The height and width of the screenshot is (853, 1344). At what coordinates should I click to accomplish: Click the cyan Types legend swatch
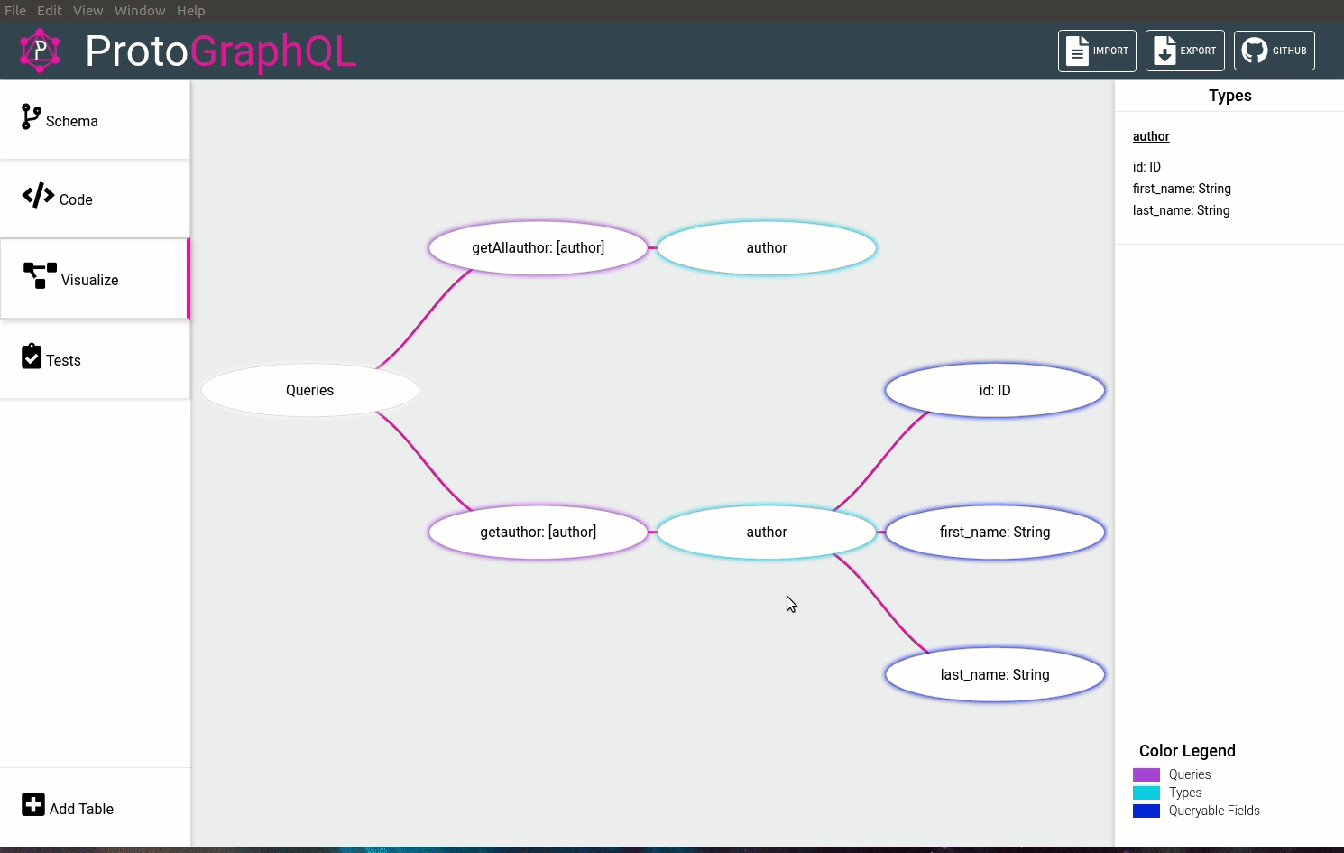pyautogui.click(x=1146, y=793)
